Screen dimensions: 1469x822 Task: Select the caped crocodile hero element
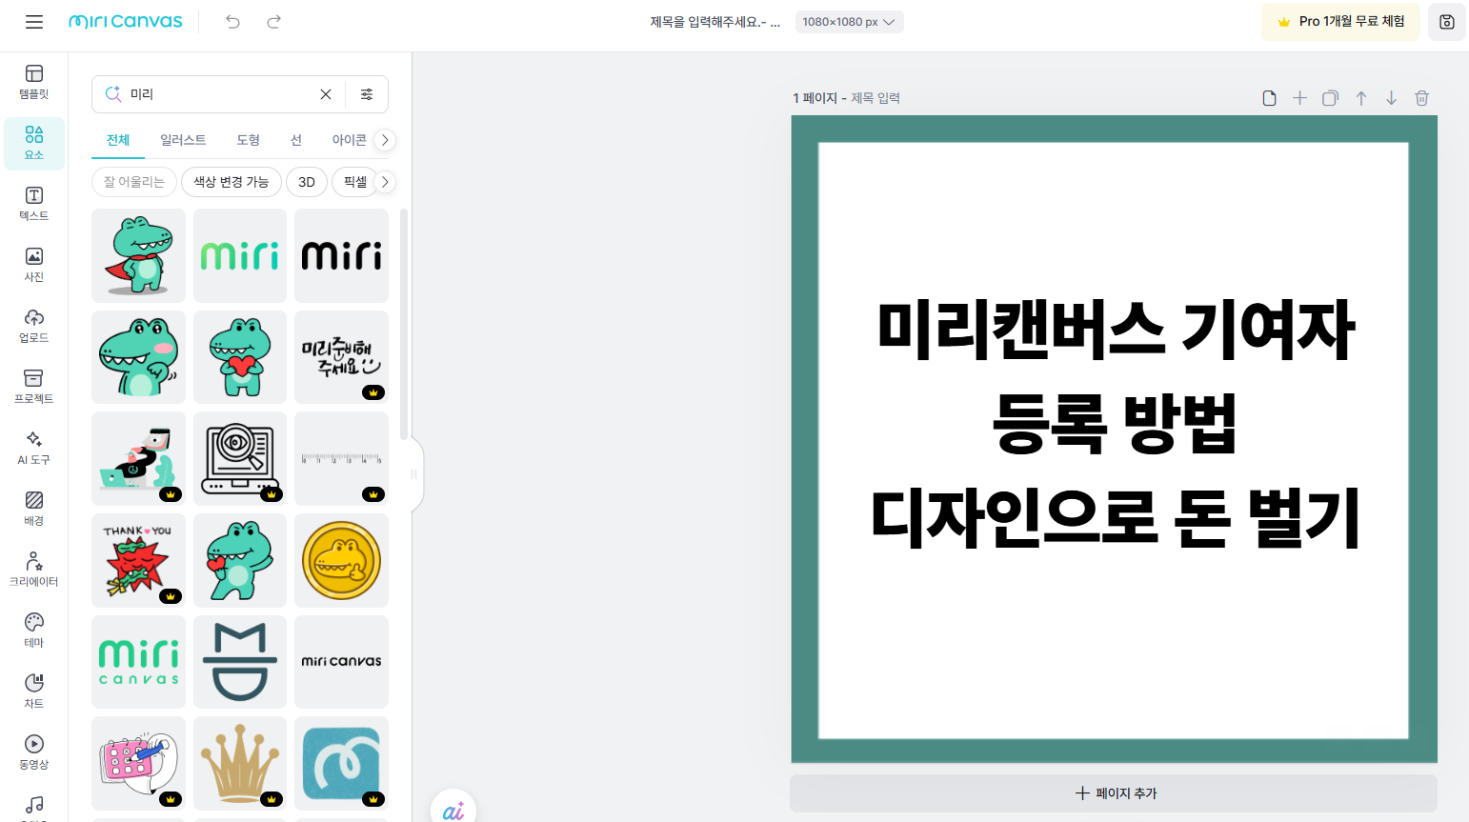pos(139,256)
